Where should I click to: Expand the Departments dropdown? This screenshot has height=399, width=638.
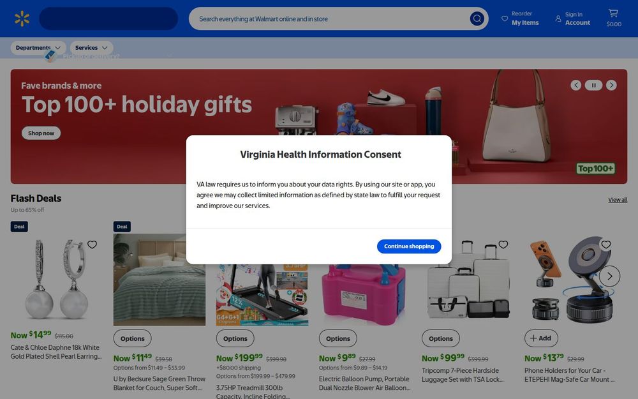coord(38,48)
